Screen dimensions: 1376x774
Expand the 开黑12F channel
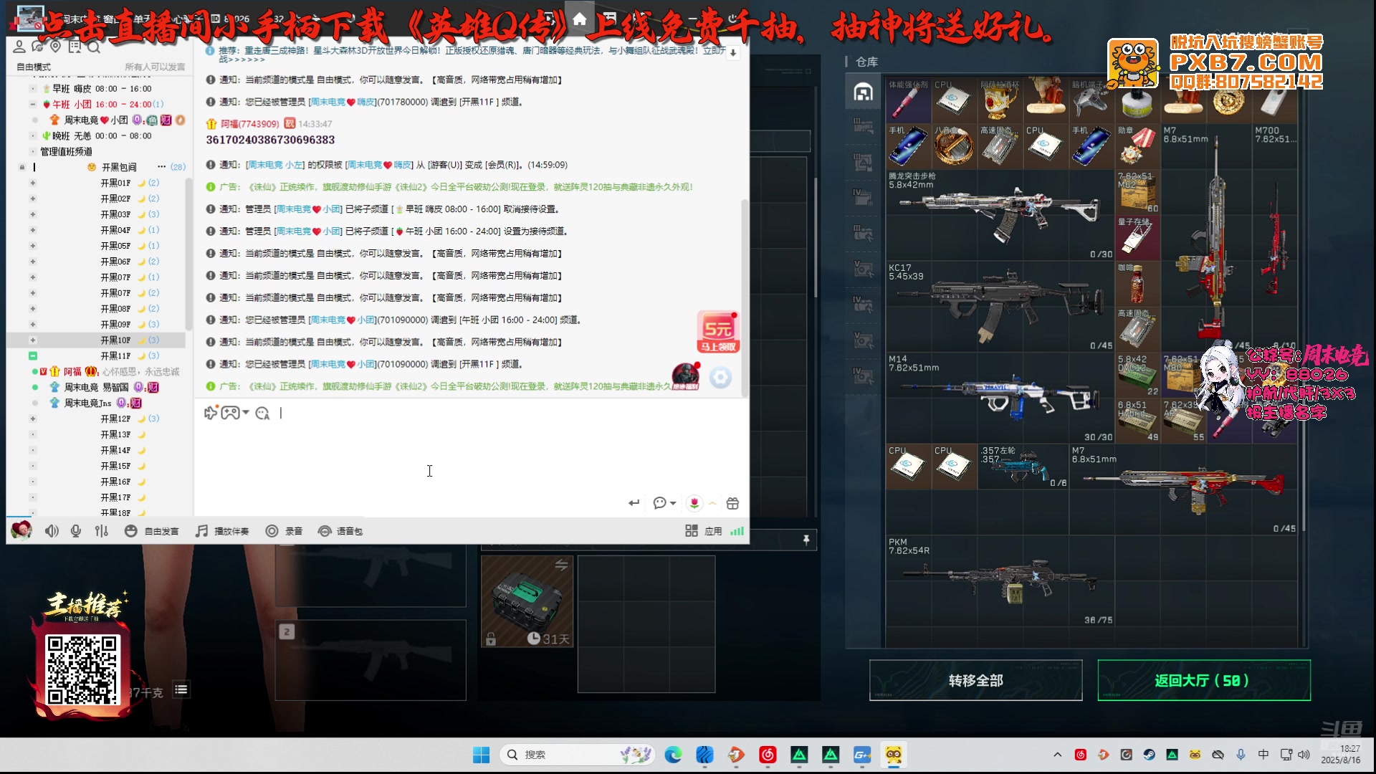33,419
